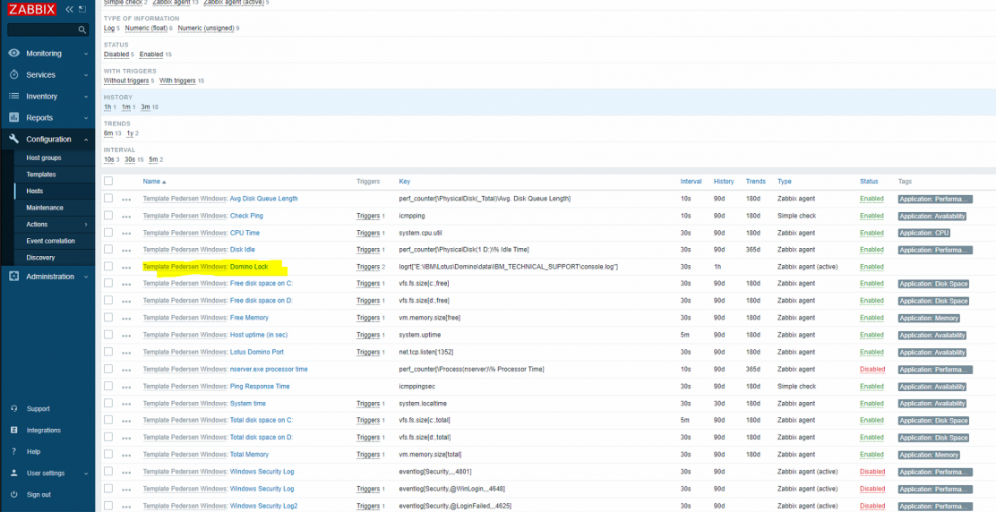996x512 pixels.
Task: Check the select-all checkbox in table header
Action: pos(108,181)
